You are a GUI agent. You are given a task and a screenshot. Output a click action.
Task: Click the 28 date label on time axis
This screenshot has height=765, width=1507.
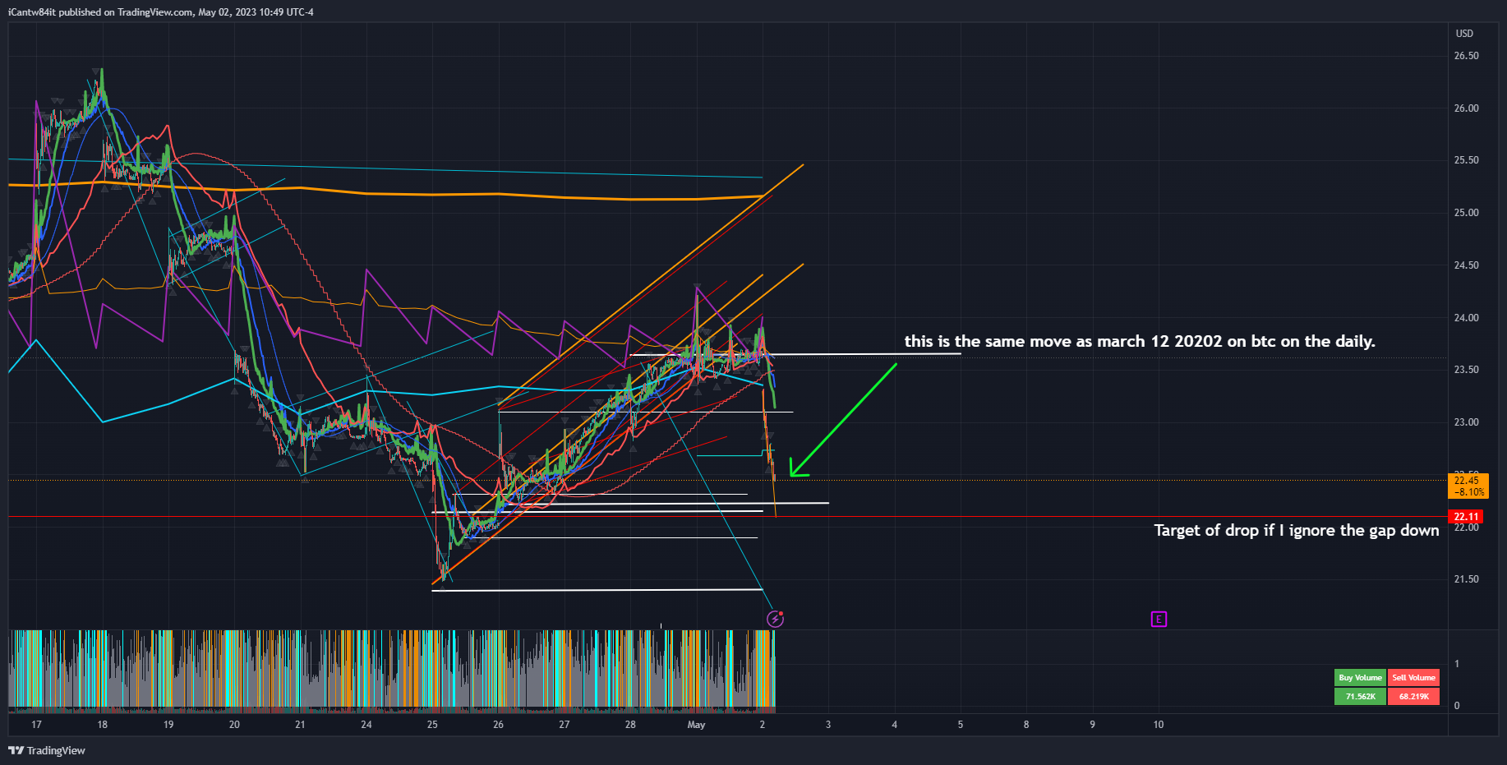pyautogui.click(x=630, y=725)
